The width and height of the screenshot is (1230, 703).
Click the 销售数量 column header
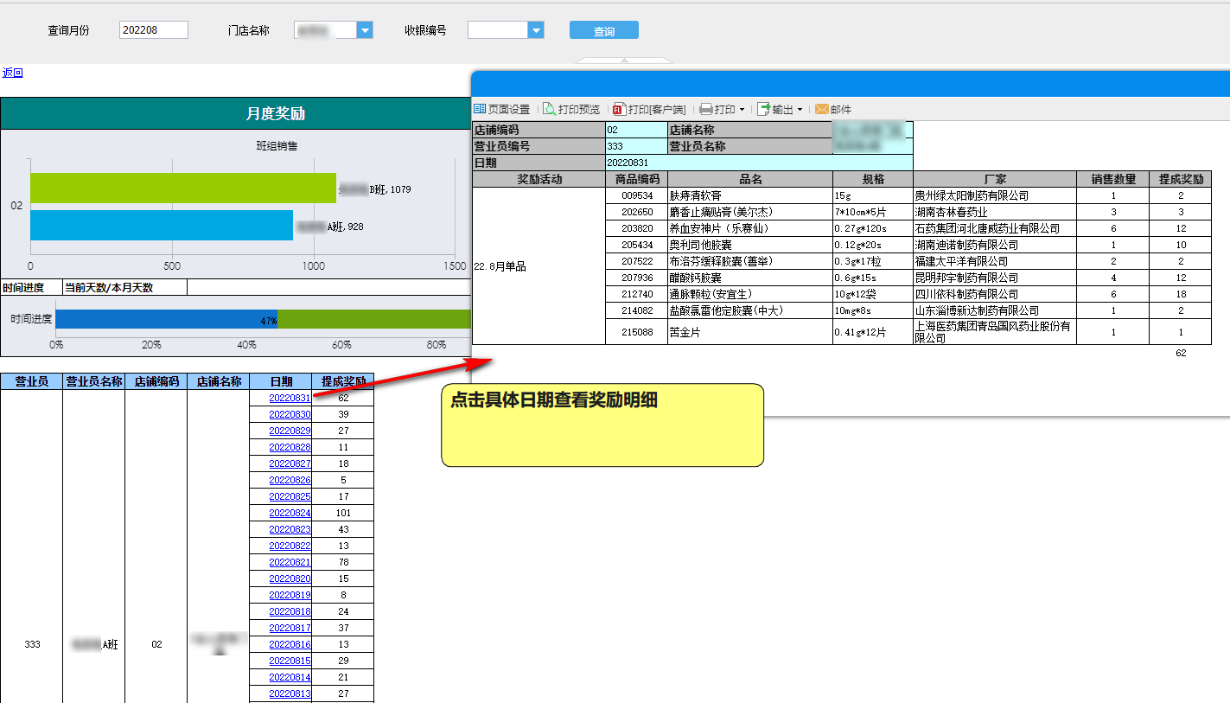pos(1114,179)
